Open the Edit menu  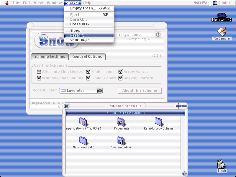[x=27, y=3]
